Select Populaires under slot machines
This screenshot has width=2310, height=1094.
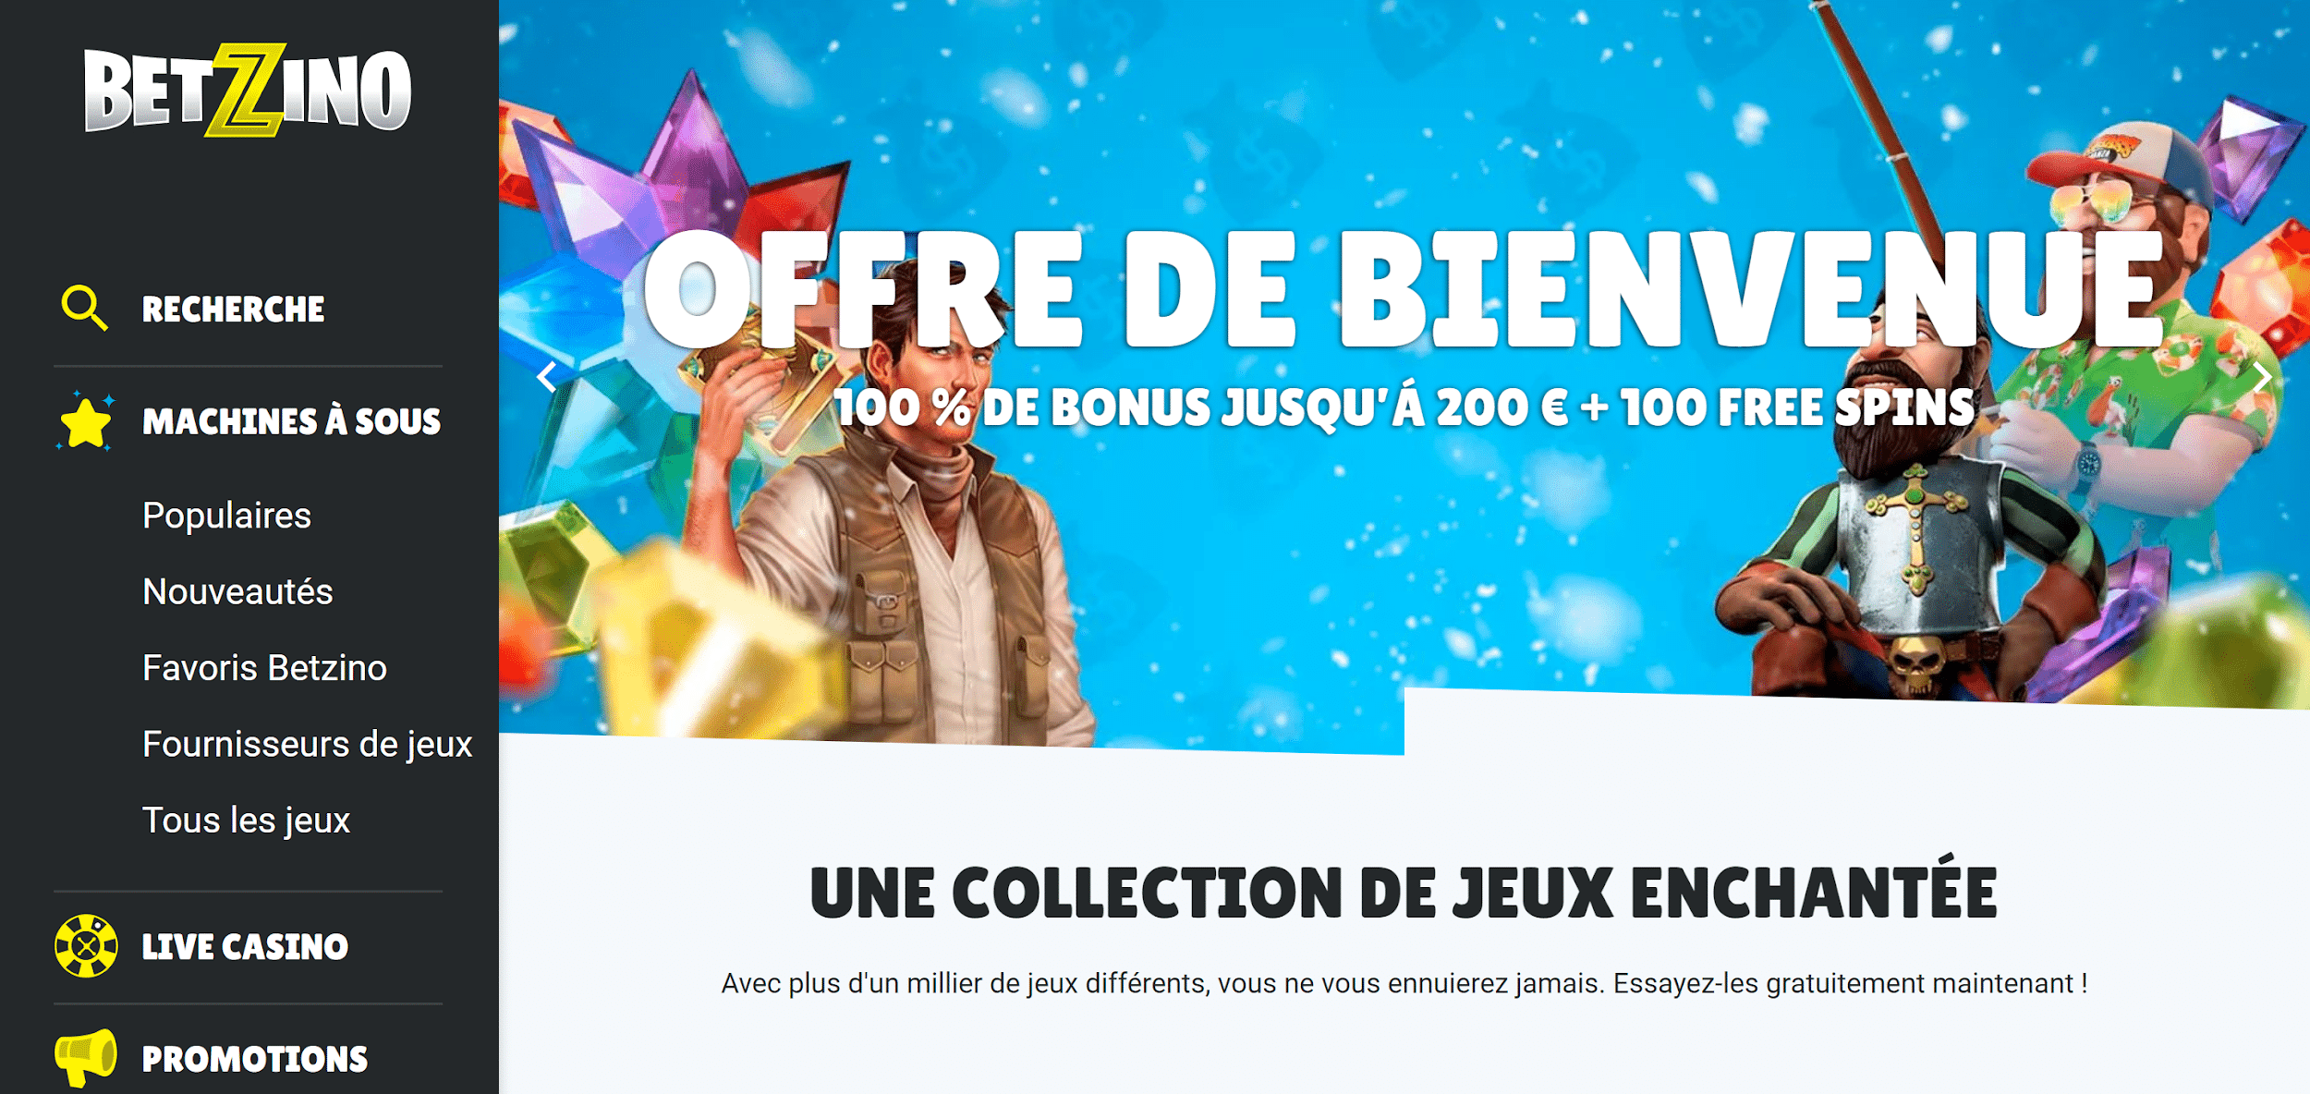[x=226, y=516]
